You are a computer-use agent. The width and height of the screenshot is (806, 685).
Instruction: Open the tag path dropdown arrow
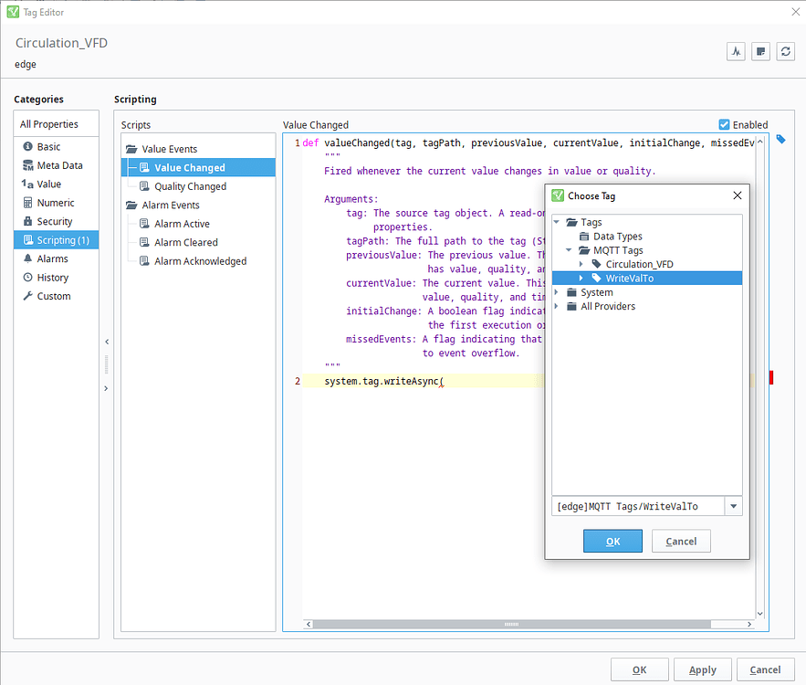(734, 506)
